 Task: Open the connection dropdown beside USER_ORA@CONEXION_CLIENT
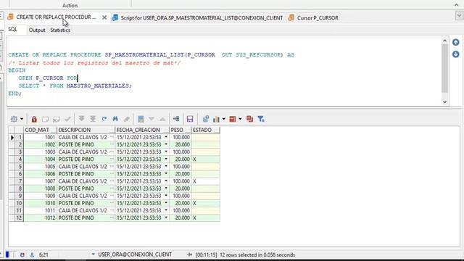(94, 254)
